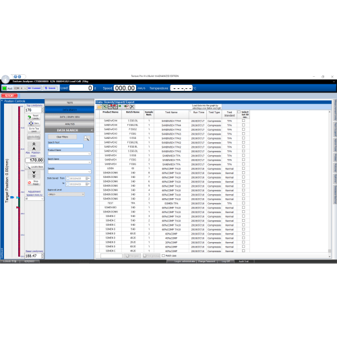Open the DATA / GRAPH VIEW tab
337x337 pixels.
pyautogui.click(x=69, y=117)
